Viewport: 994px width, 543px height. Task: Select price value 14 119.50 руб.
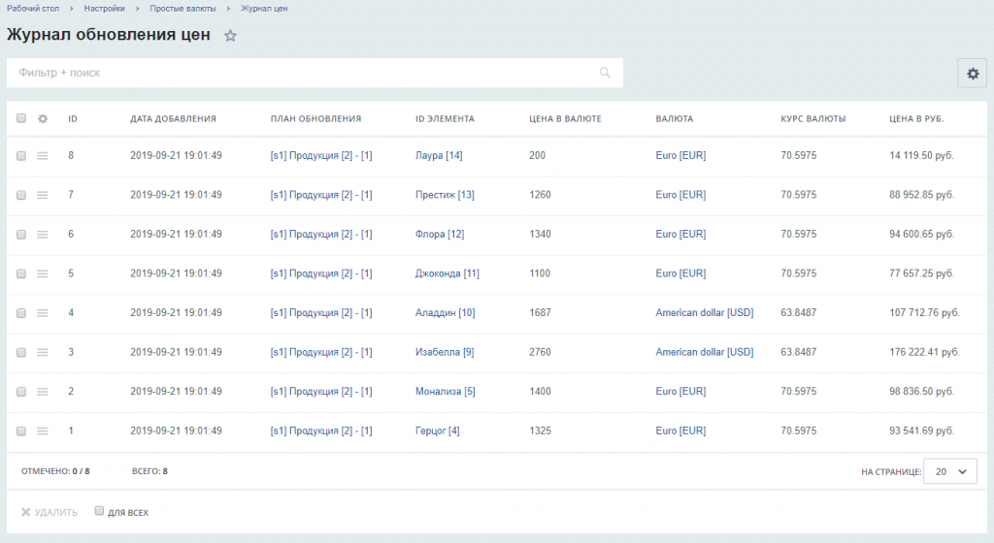click(921, 156)
